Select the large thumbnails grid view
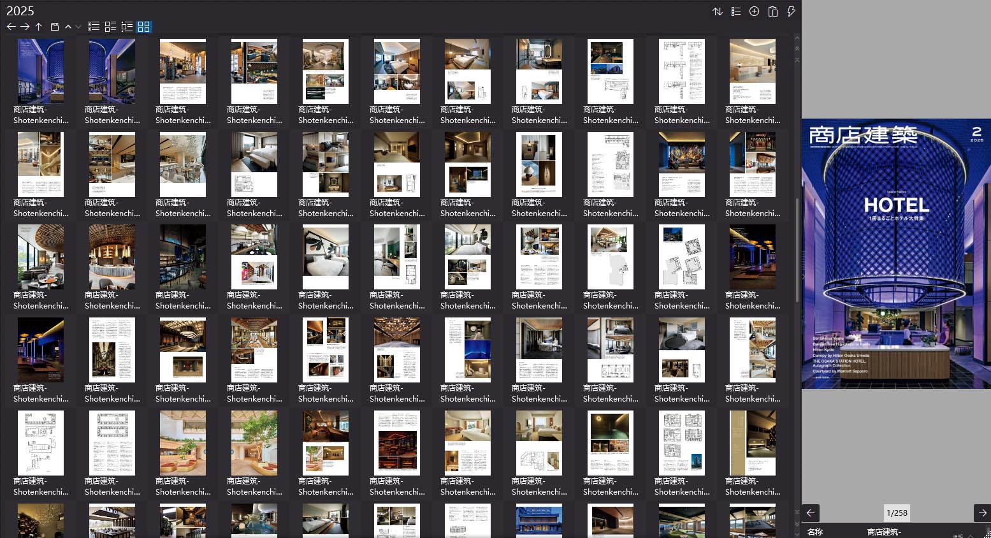The height and width of the screenshot is (538, 991). [144, 27]
